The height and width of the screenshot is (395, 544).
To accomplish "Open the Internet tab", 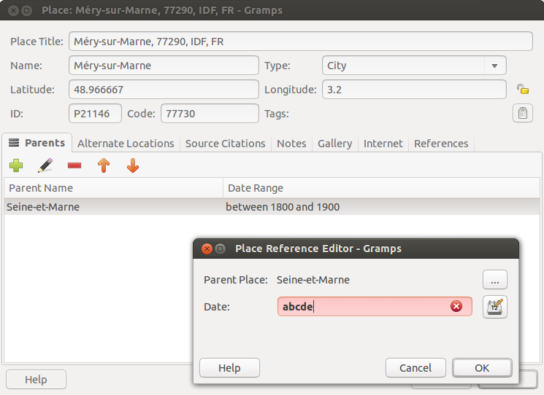I will [383, 144].
